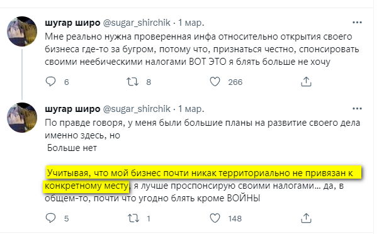Reply to the second tweet with 5 replies
Image resolution: width=384 pixels, height=234 pixels.
[x=51, y=218]
